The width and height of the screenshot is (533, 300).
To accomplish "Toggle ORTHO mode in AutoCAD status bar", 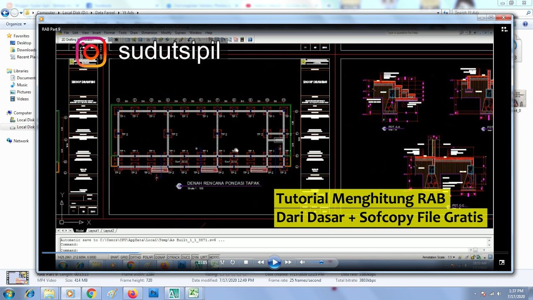I will (135, 257).
